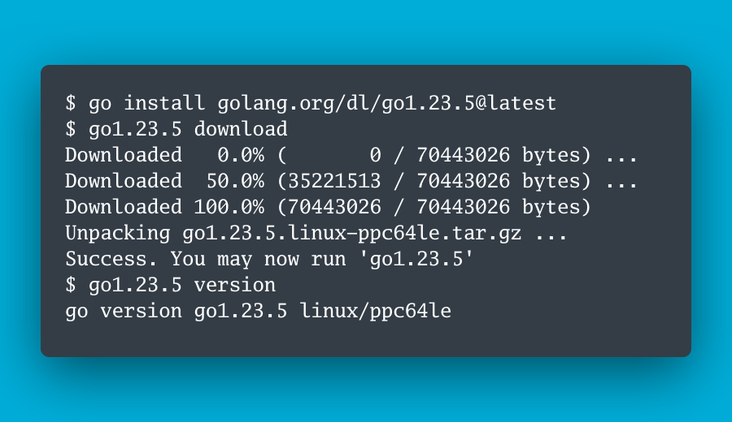The image size is (732, 422).
Task: Click the dollar prompt before 'go1.23.5 download'
Action: [x=71, y=129]
